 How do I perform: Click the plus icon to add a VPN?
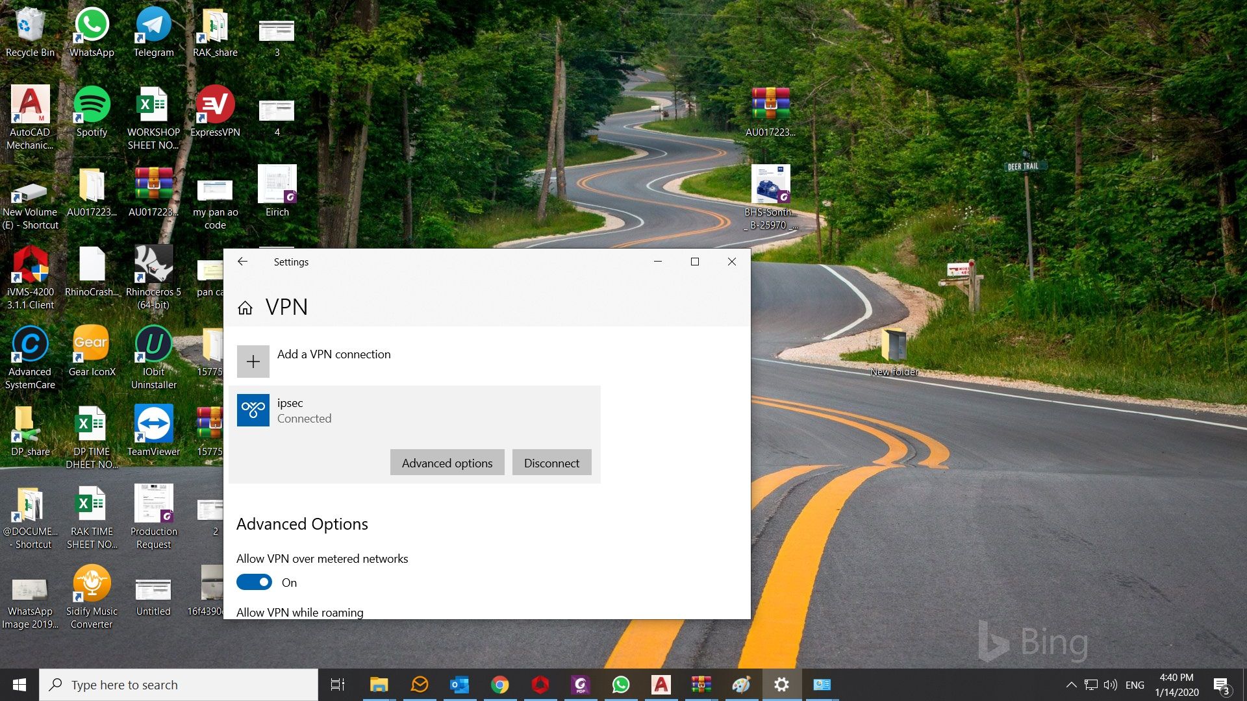[253, 362]
